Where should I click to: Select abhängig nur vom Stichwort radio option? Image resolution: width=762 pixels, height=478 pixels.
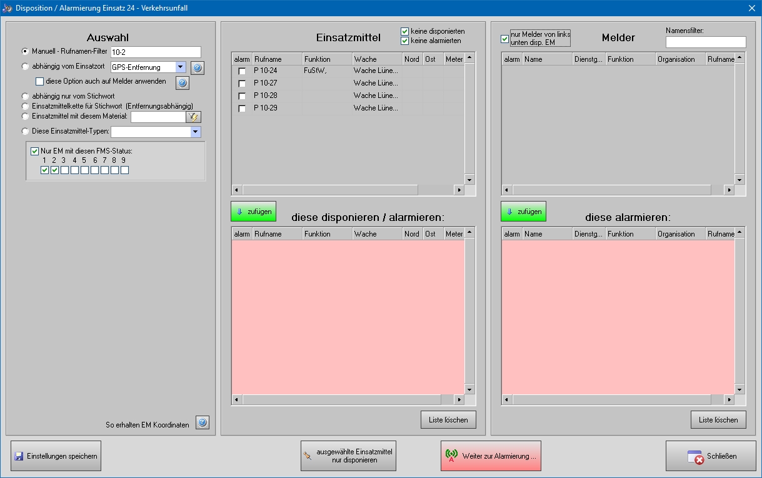click(x=26, y=96)
